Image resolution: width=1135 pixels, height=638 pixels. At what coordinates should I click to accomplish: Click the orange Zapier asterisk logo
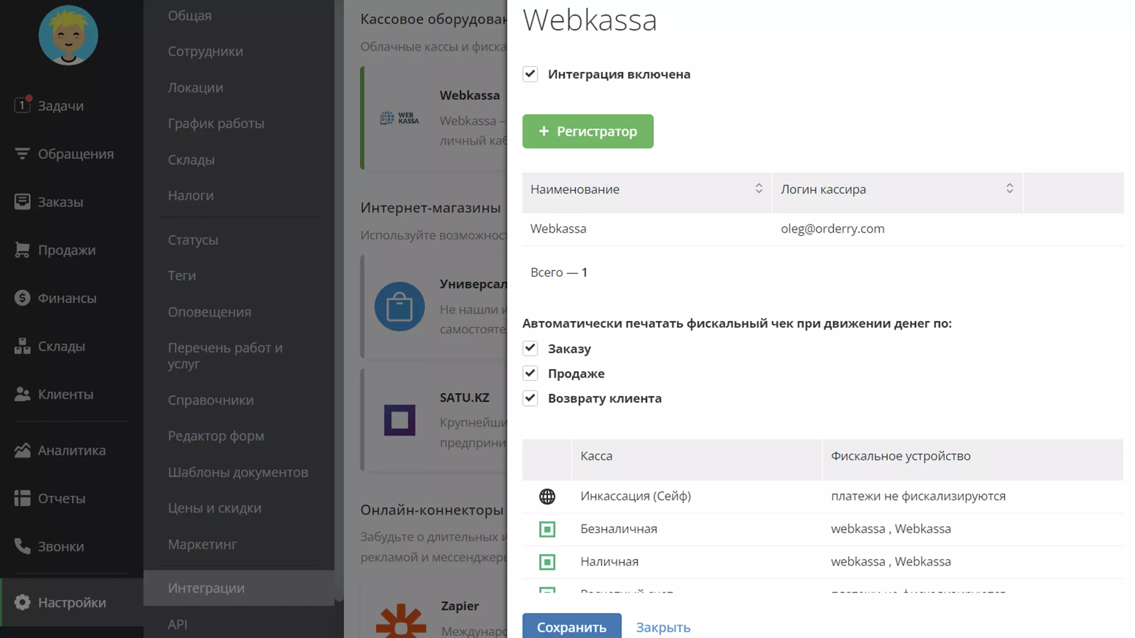coord(401,621)
